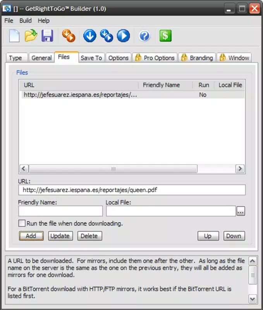Switch to the Options tab
Image resolution: width=263 pixels, height=310 pixels.
(x=119, y=58)
